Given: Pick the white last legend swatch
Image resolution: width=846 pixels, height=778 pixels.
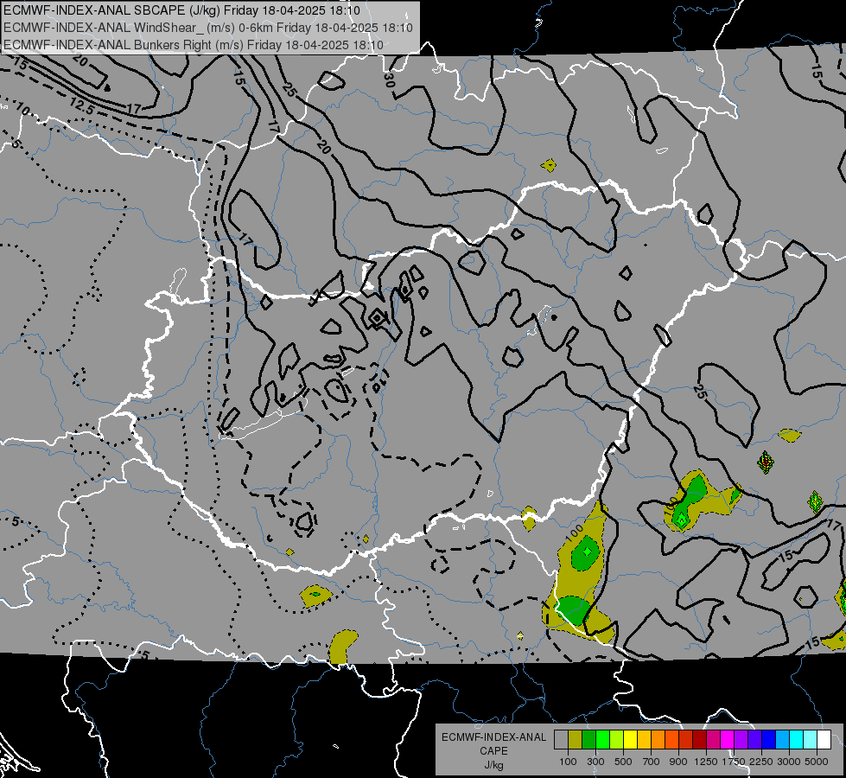Looking at the screenshot, I should [824, 739].
